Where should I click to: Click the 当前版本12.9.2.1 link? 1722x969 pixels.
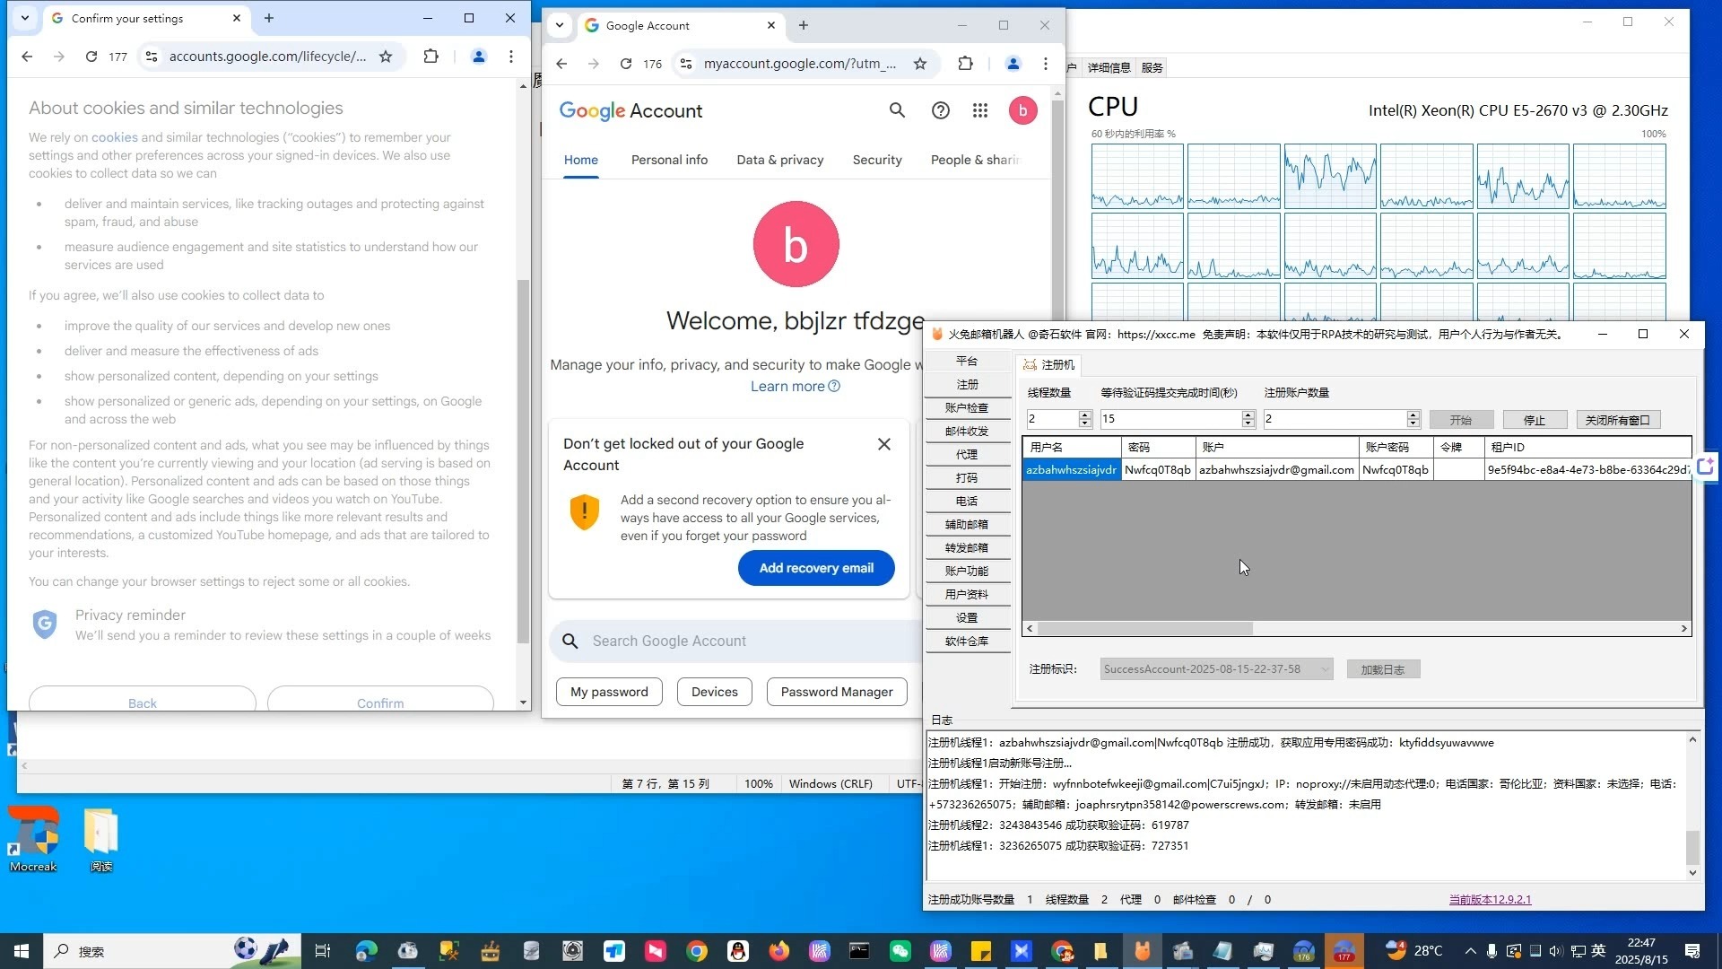1490,899
